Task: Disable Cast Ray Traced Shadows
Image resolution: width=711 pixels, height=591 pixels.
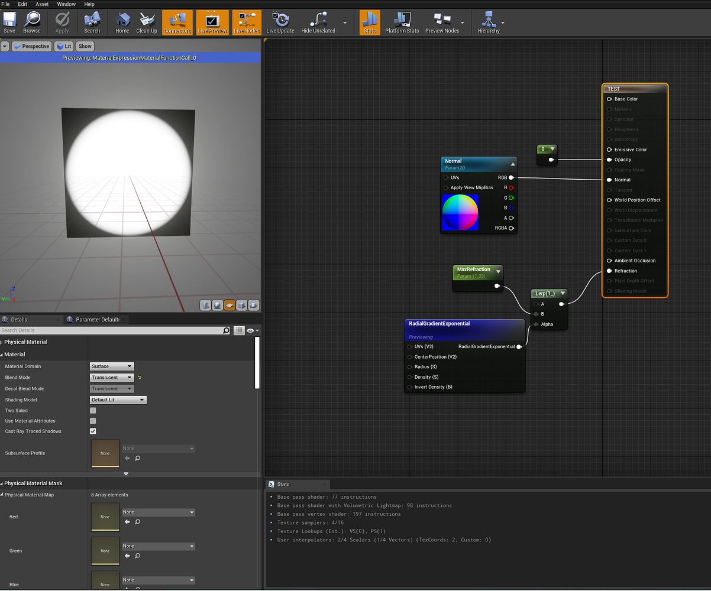Action: coord(92,431)
